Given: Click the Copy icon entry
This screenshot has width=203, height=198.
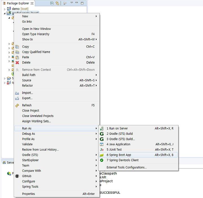Looking at the screenshot, I should click(x=17, y=47).
